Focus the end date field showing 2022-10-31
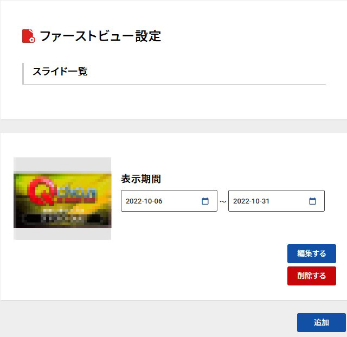The image size is (347, 337). tap(277, 201)
